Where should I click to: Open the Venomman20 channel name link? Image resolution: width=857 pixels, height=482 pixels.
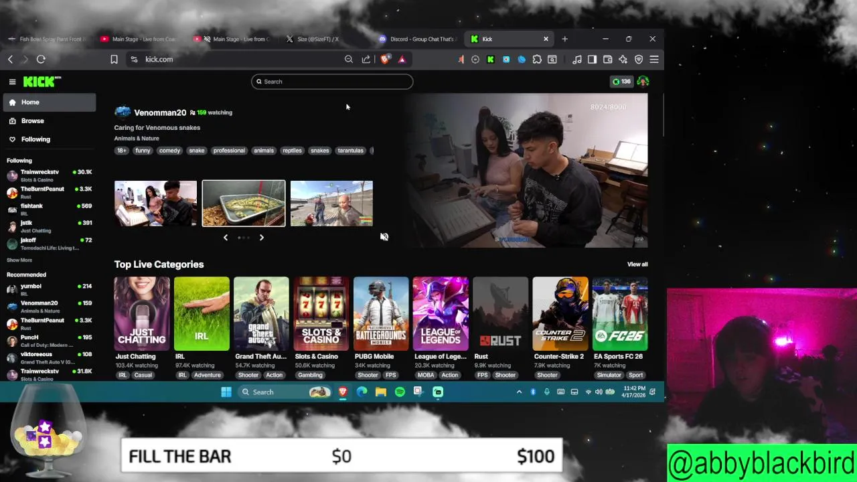[160, 112]
